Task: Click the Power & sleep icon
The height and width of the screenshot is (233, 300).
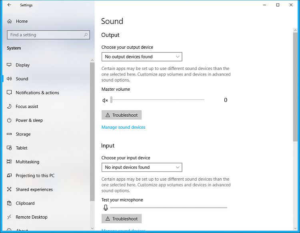Action: coord(9,120)
